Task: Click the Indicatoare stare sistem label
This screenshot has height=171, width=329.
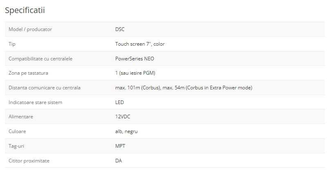Action: pyautogui.click(x=35, y=102)
